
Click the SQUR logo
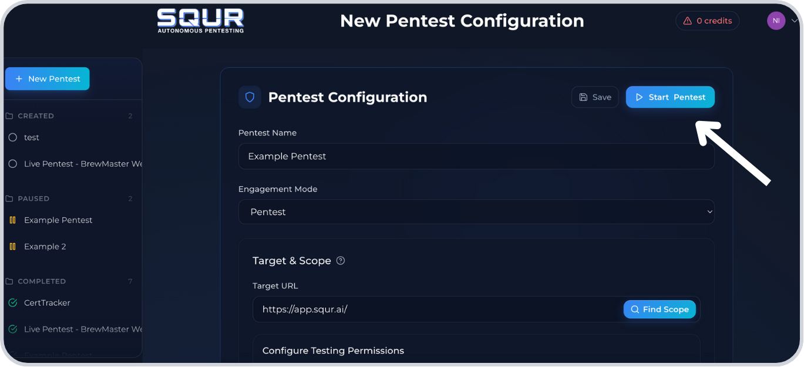click(x=200, y=20)
